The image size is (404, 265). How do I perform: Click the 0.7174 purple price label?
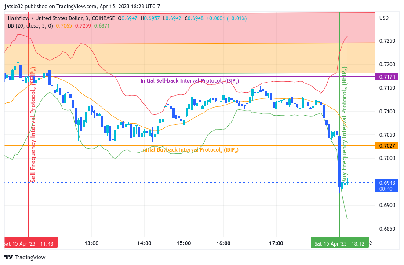386,77
